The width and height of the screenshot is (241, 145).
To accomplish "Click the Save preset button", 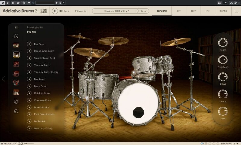I will tap(143, 11).
